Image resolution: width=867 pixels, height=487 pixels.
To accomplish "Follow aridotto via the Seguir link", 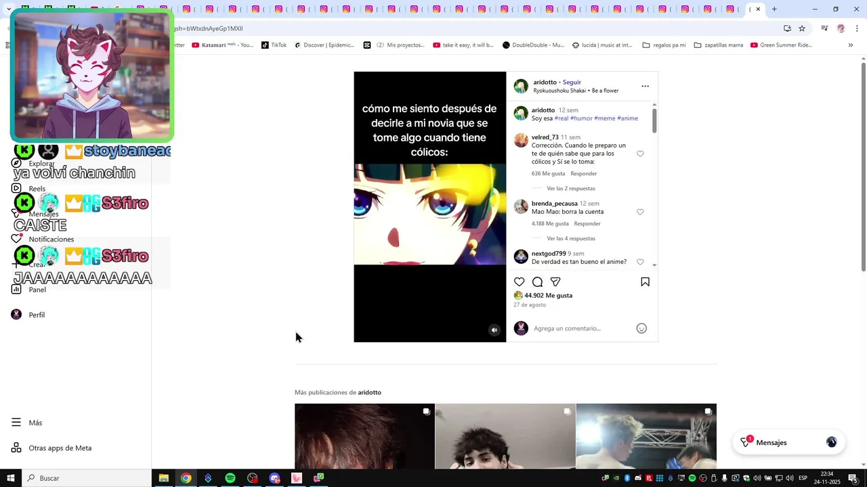I will pos(572,82).
